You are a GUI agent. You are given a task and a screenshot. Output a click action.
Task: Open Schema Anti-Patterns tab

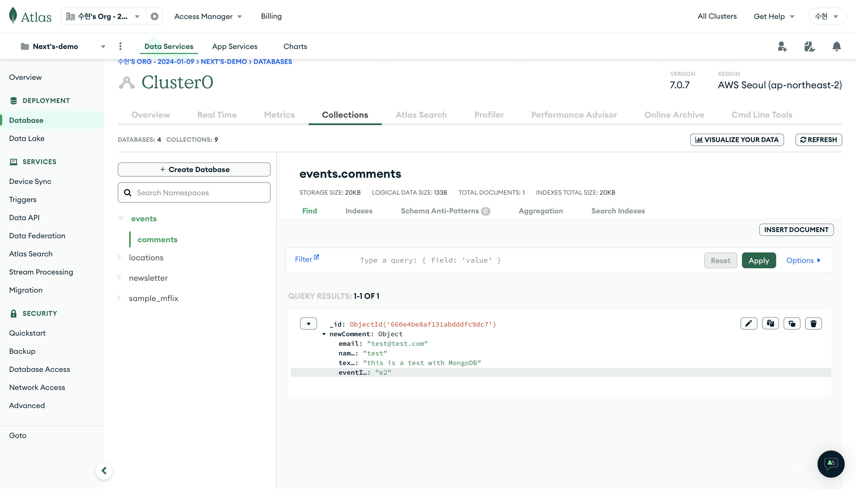(x=445, y=211)
